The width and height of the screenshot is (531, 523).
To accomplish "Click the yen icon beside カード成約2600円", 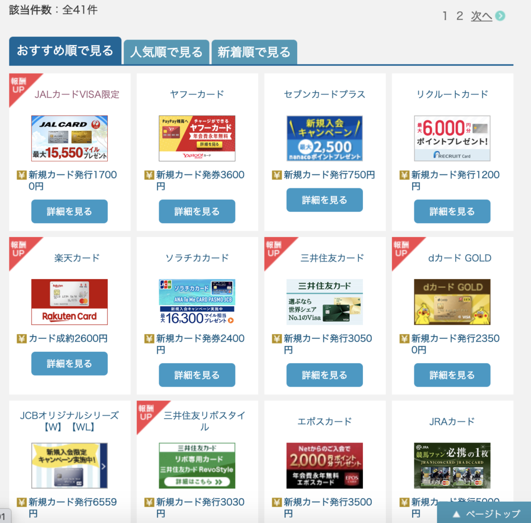I will click(x=22, y=338).
